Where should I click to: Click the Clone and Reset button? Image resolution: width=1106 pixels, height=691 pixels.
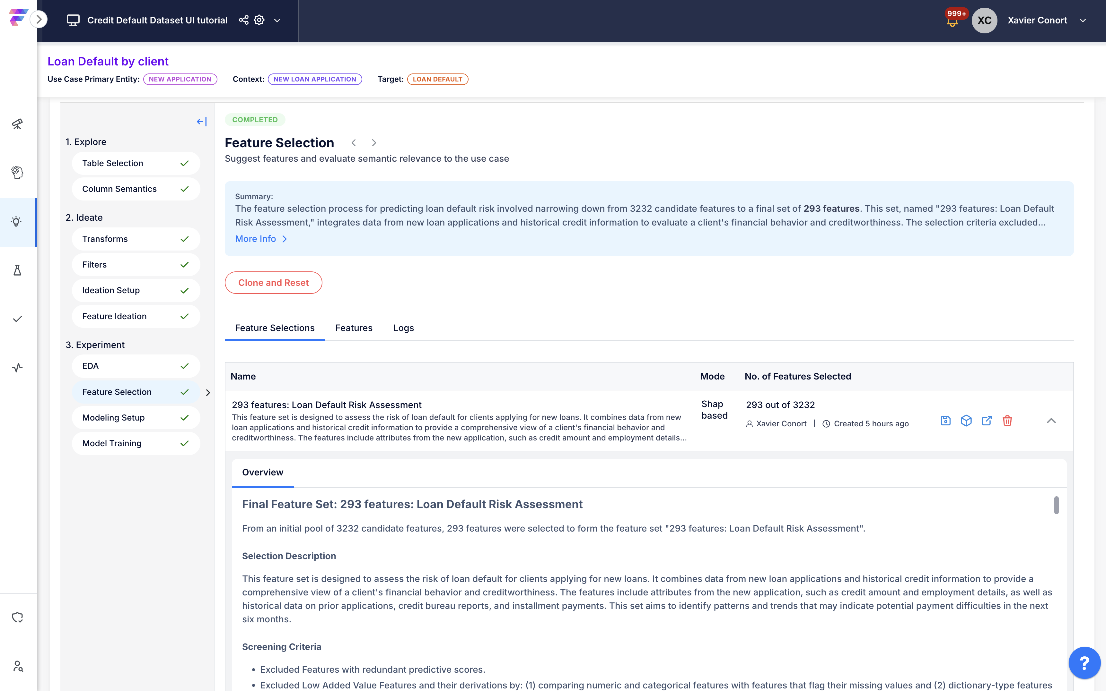point(273,283)
